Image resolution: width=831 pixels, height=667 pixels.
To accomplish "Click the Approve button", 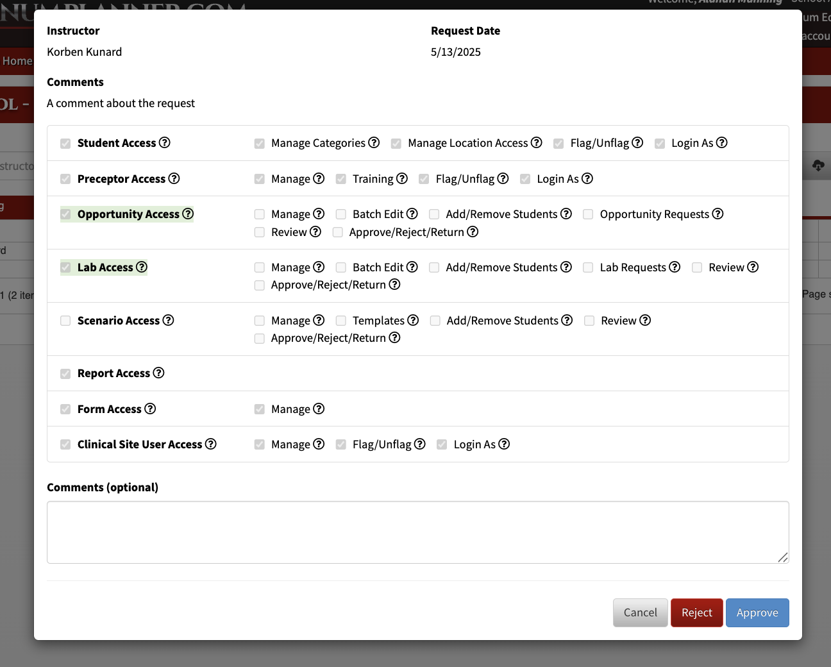I will click(757, 612).
